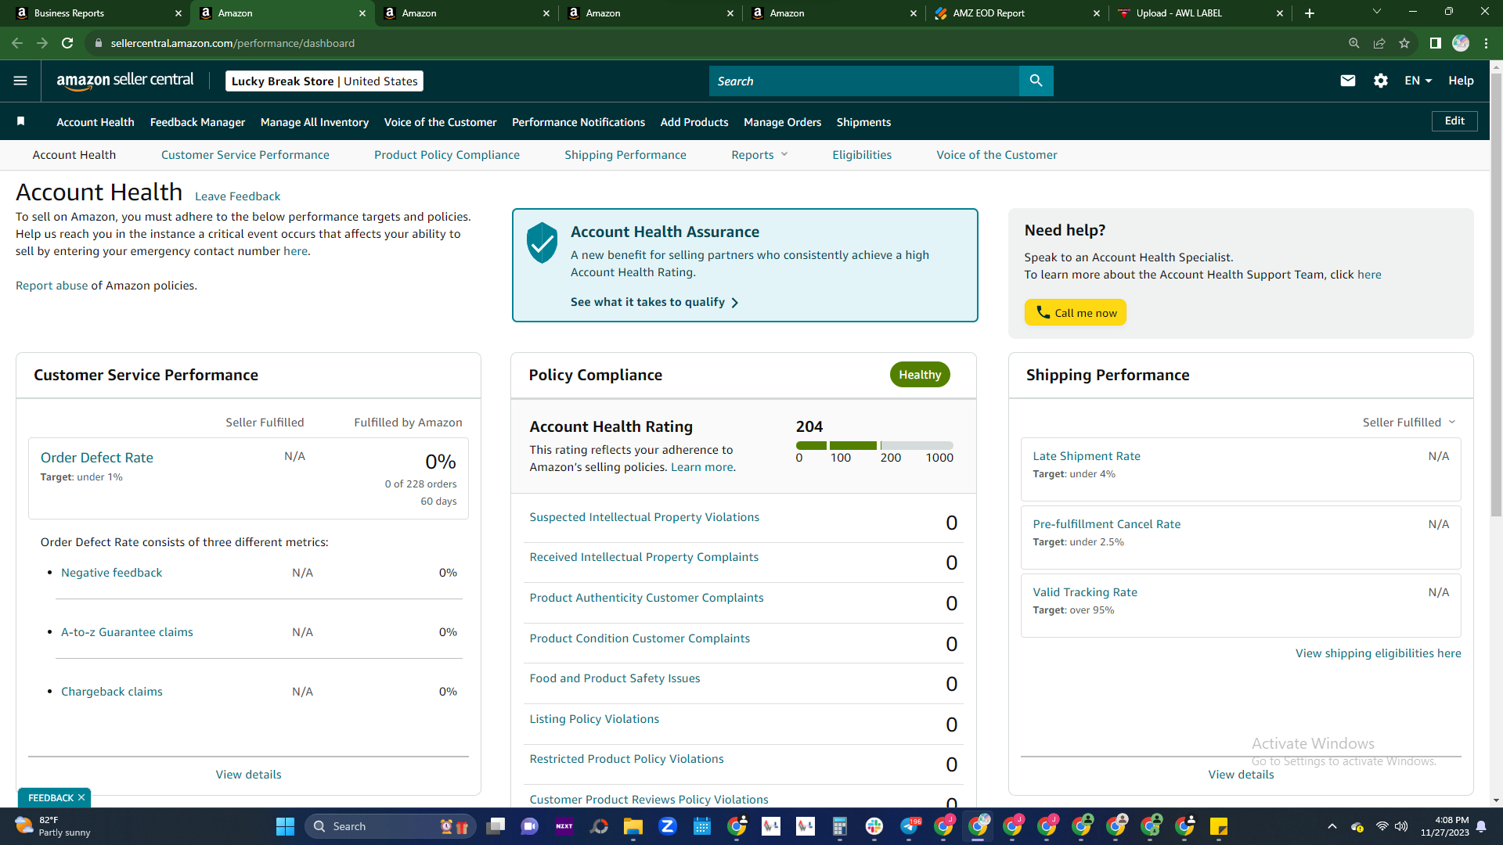The image size is (1503, 845).
Task: Click the phone icon on Call me now
Action: (1043, 312)
